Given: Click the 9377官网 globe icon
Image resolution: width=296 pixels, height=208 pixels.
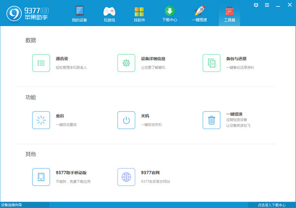Looking at the screenshot, I should pos(126,177).
